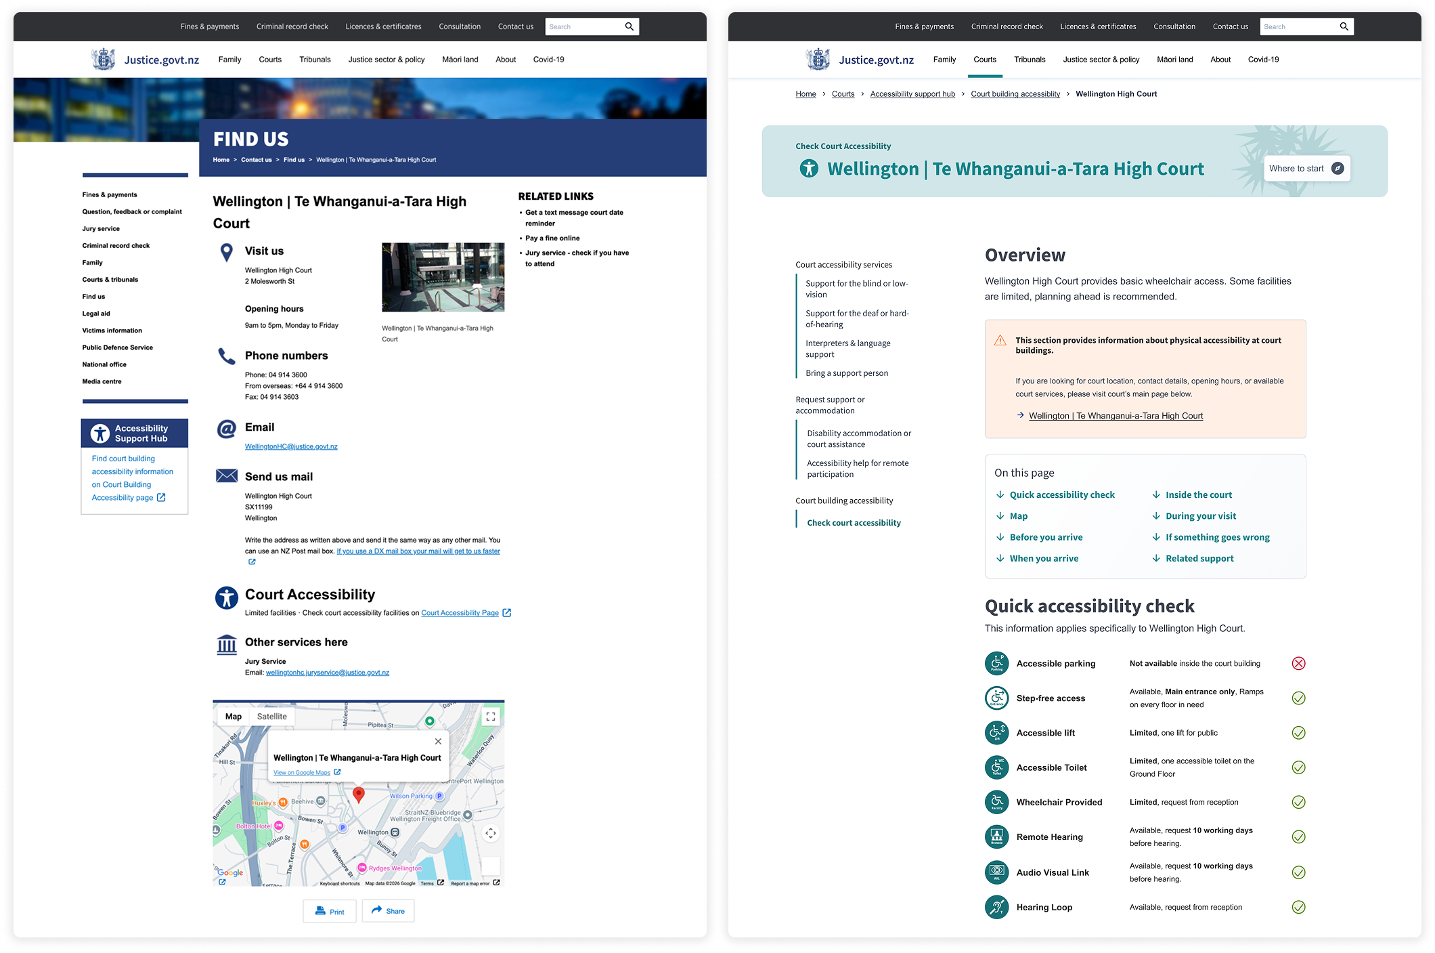Click Jury service in left sidebar
This screenshot has width=1435, height=953.
(x=101, y=229)
